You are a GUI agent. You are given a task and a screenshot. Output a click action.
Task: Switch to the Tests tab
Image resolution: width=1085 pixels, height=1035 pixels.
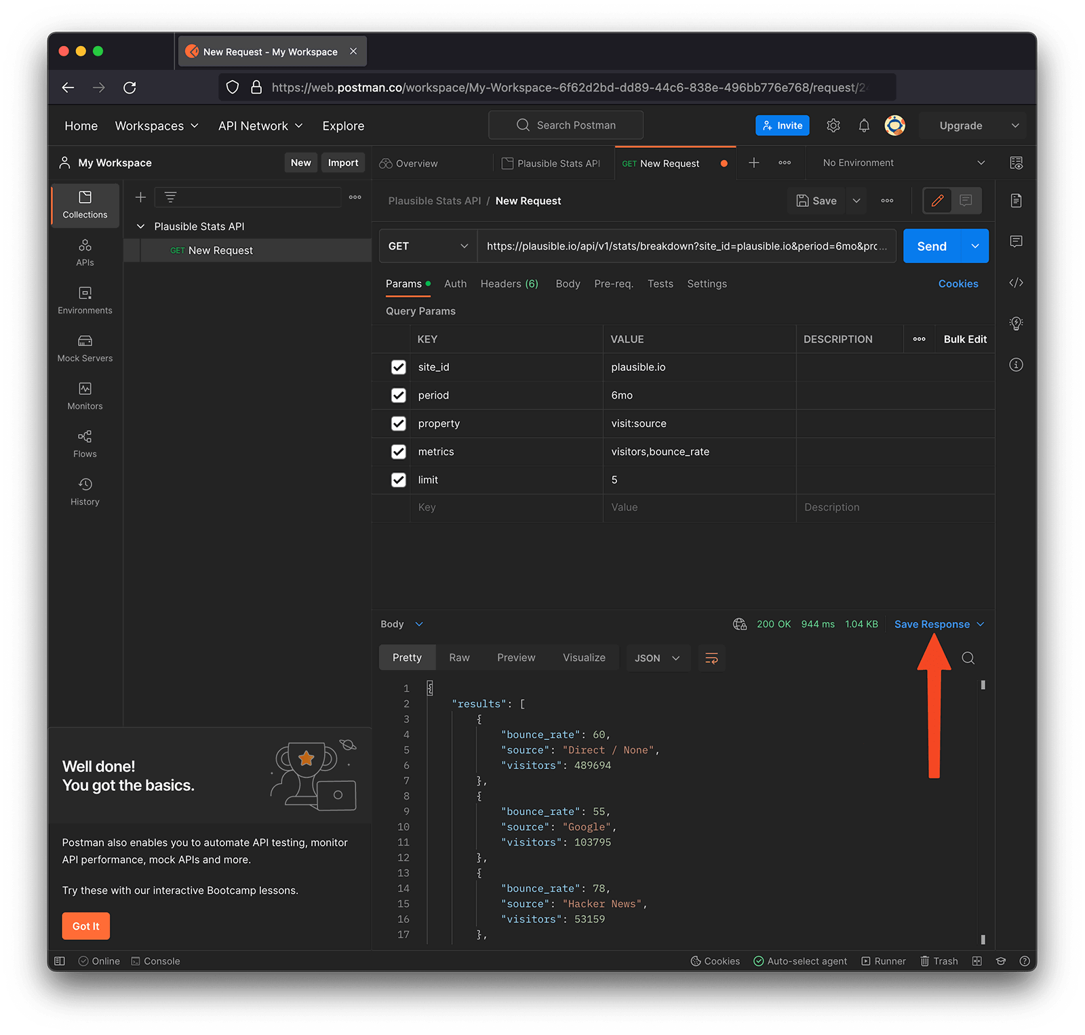(x=660, y=284)
